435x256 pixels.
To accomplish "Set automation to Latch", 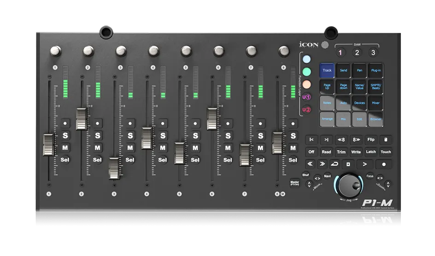I will pyautogui.click(x=371, y=152).
